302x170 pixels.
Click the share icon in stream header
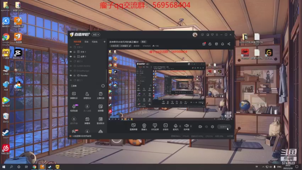click(229, 44)
